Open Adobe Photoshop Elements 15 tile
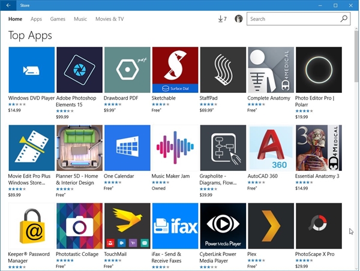This screenshot has height=271, width=360. (79, 70)
